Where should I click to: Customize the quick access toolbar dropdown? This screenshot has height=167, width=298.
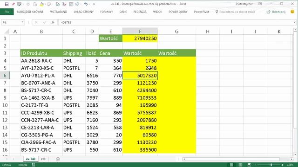pos(94,4)
